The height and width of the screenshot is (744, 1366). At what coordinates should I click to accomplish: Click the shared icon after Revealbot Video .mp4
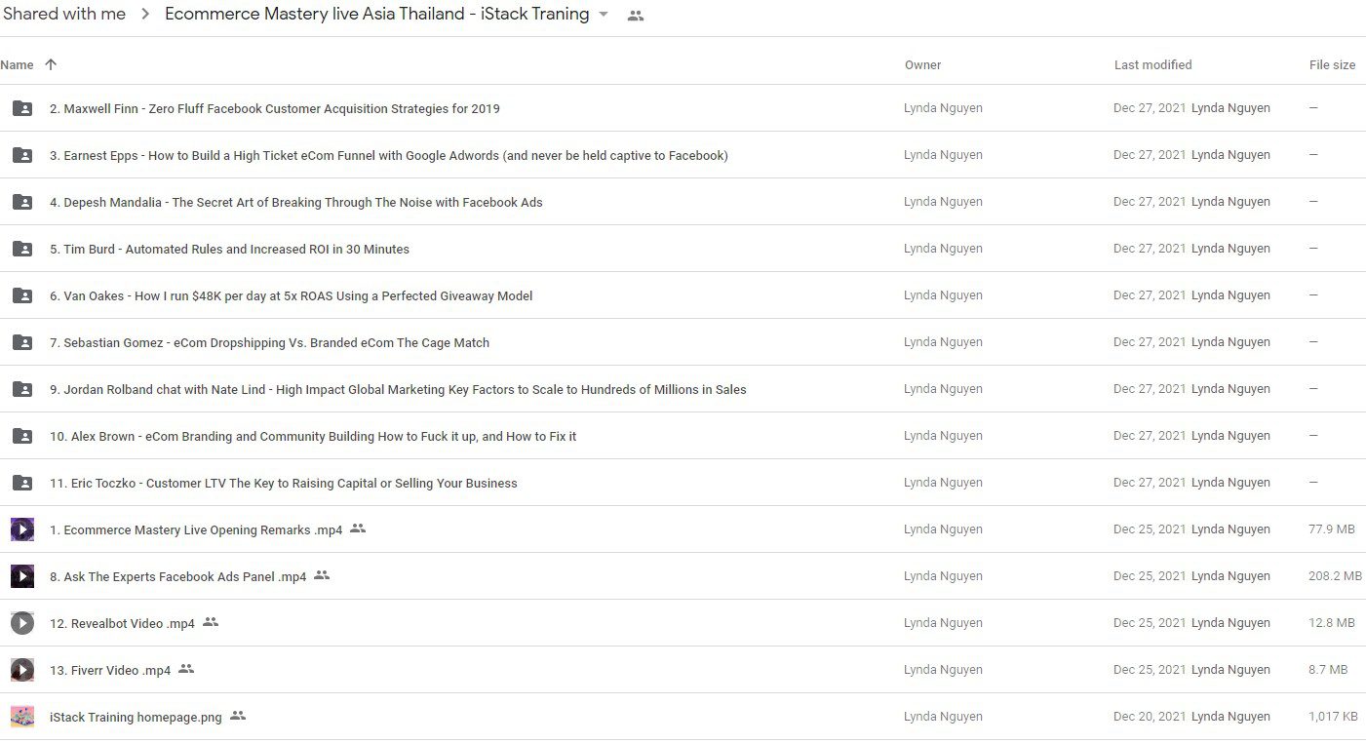click(x=211, y=622)
